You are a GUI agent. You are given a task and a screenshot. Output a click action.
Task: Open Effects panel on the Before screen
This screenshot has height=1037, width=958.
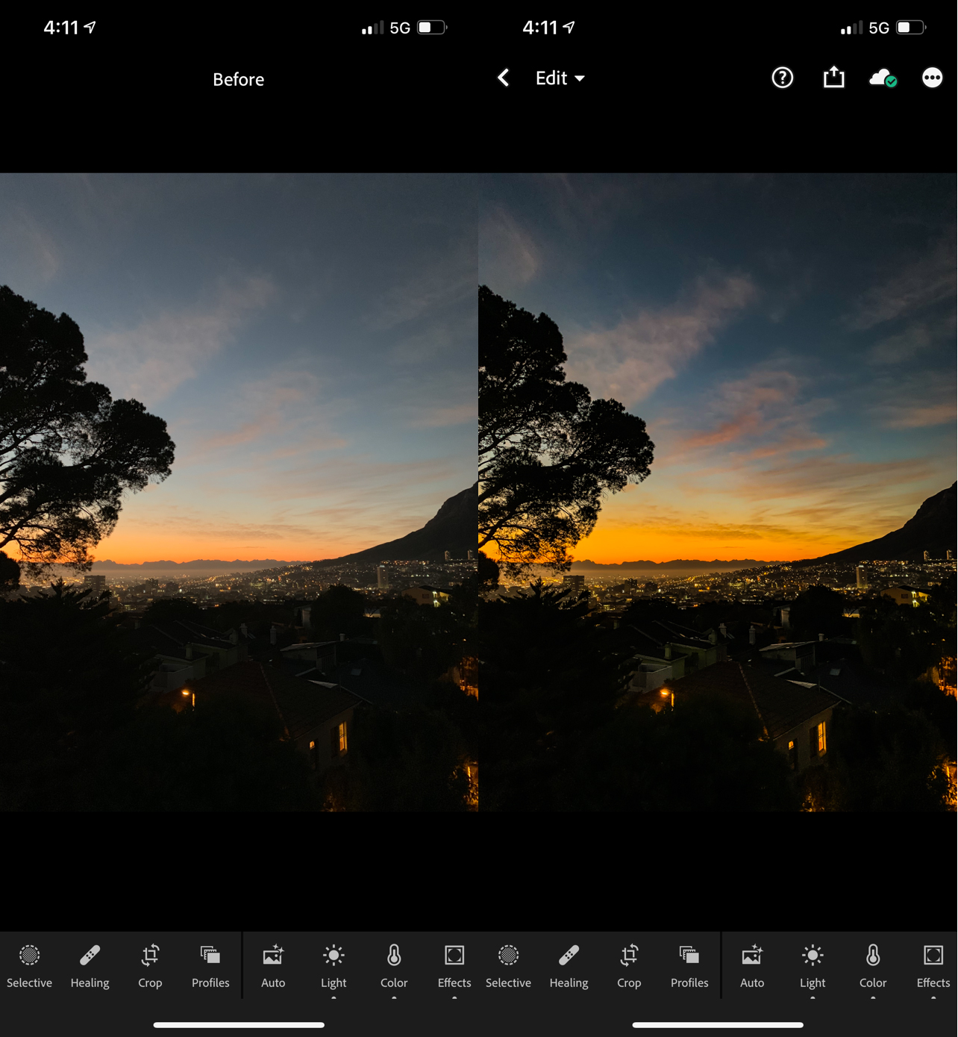(454, 966)
